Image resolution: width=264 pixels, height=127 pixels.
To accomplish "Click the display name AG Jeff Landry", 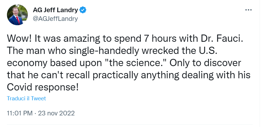I will [x=56, y=10].
